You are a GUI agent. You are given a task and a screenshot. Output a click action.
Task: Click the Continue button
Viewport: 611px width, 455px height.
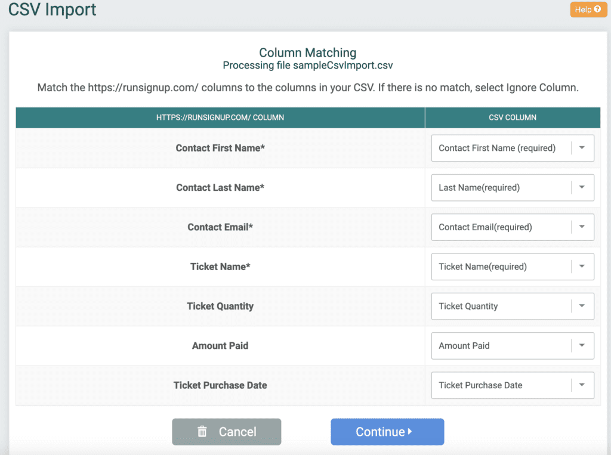[387, 432]
